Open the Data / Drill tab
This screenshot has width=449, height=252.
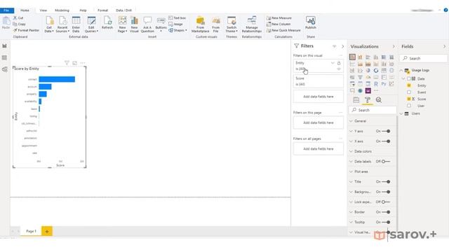[x=123, y=10]
